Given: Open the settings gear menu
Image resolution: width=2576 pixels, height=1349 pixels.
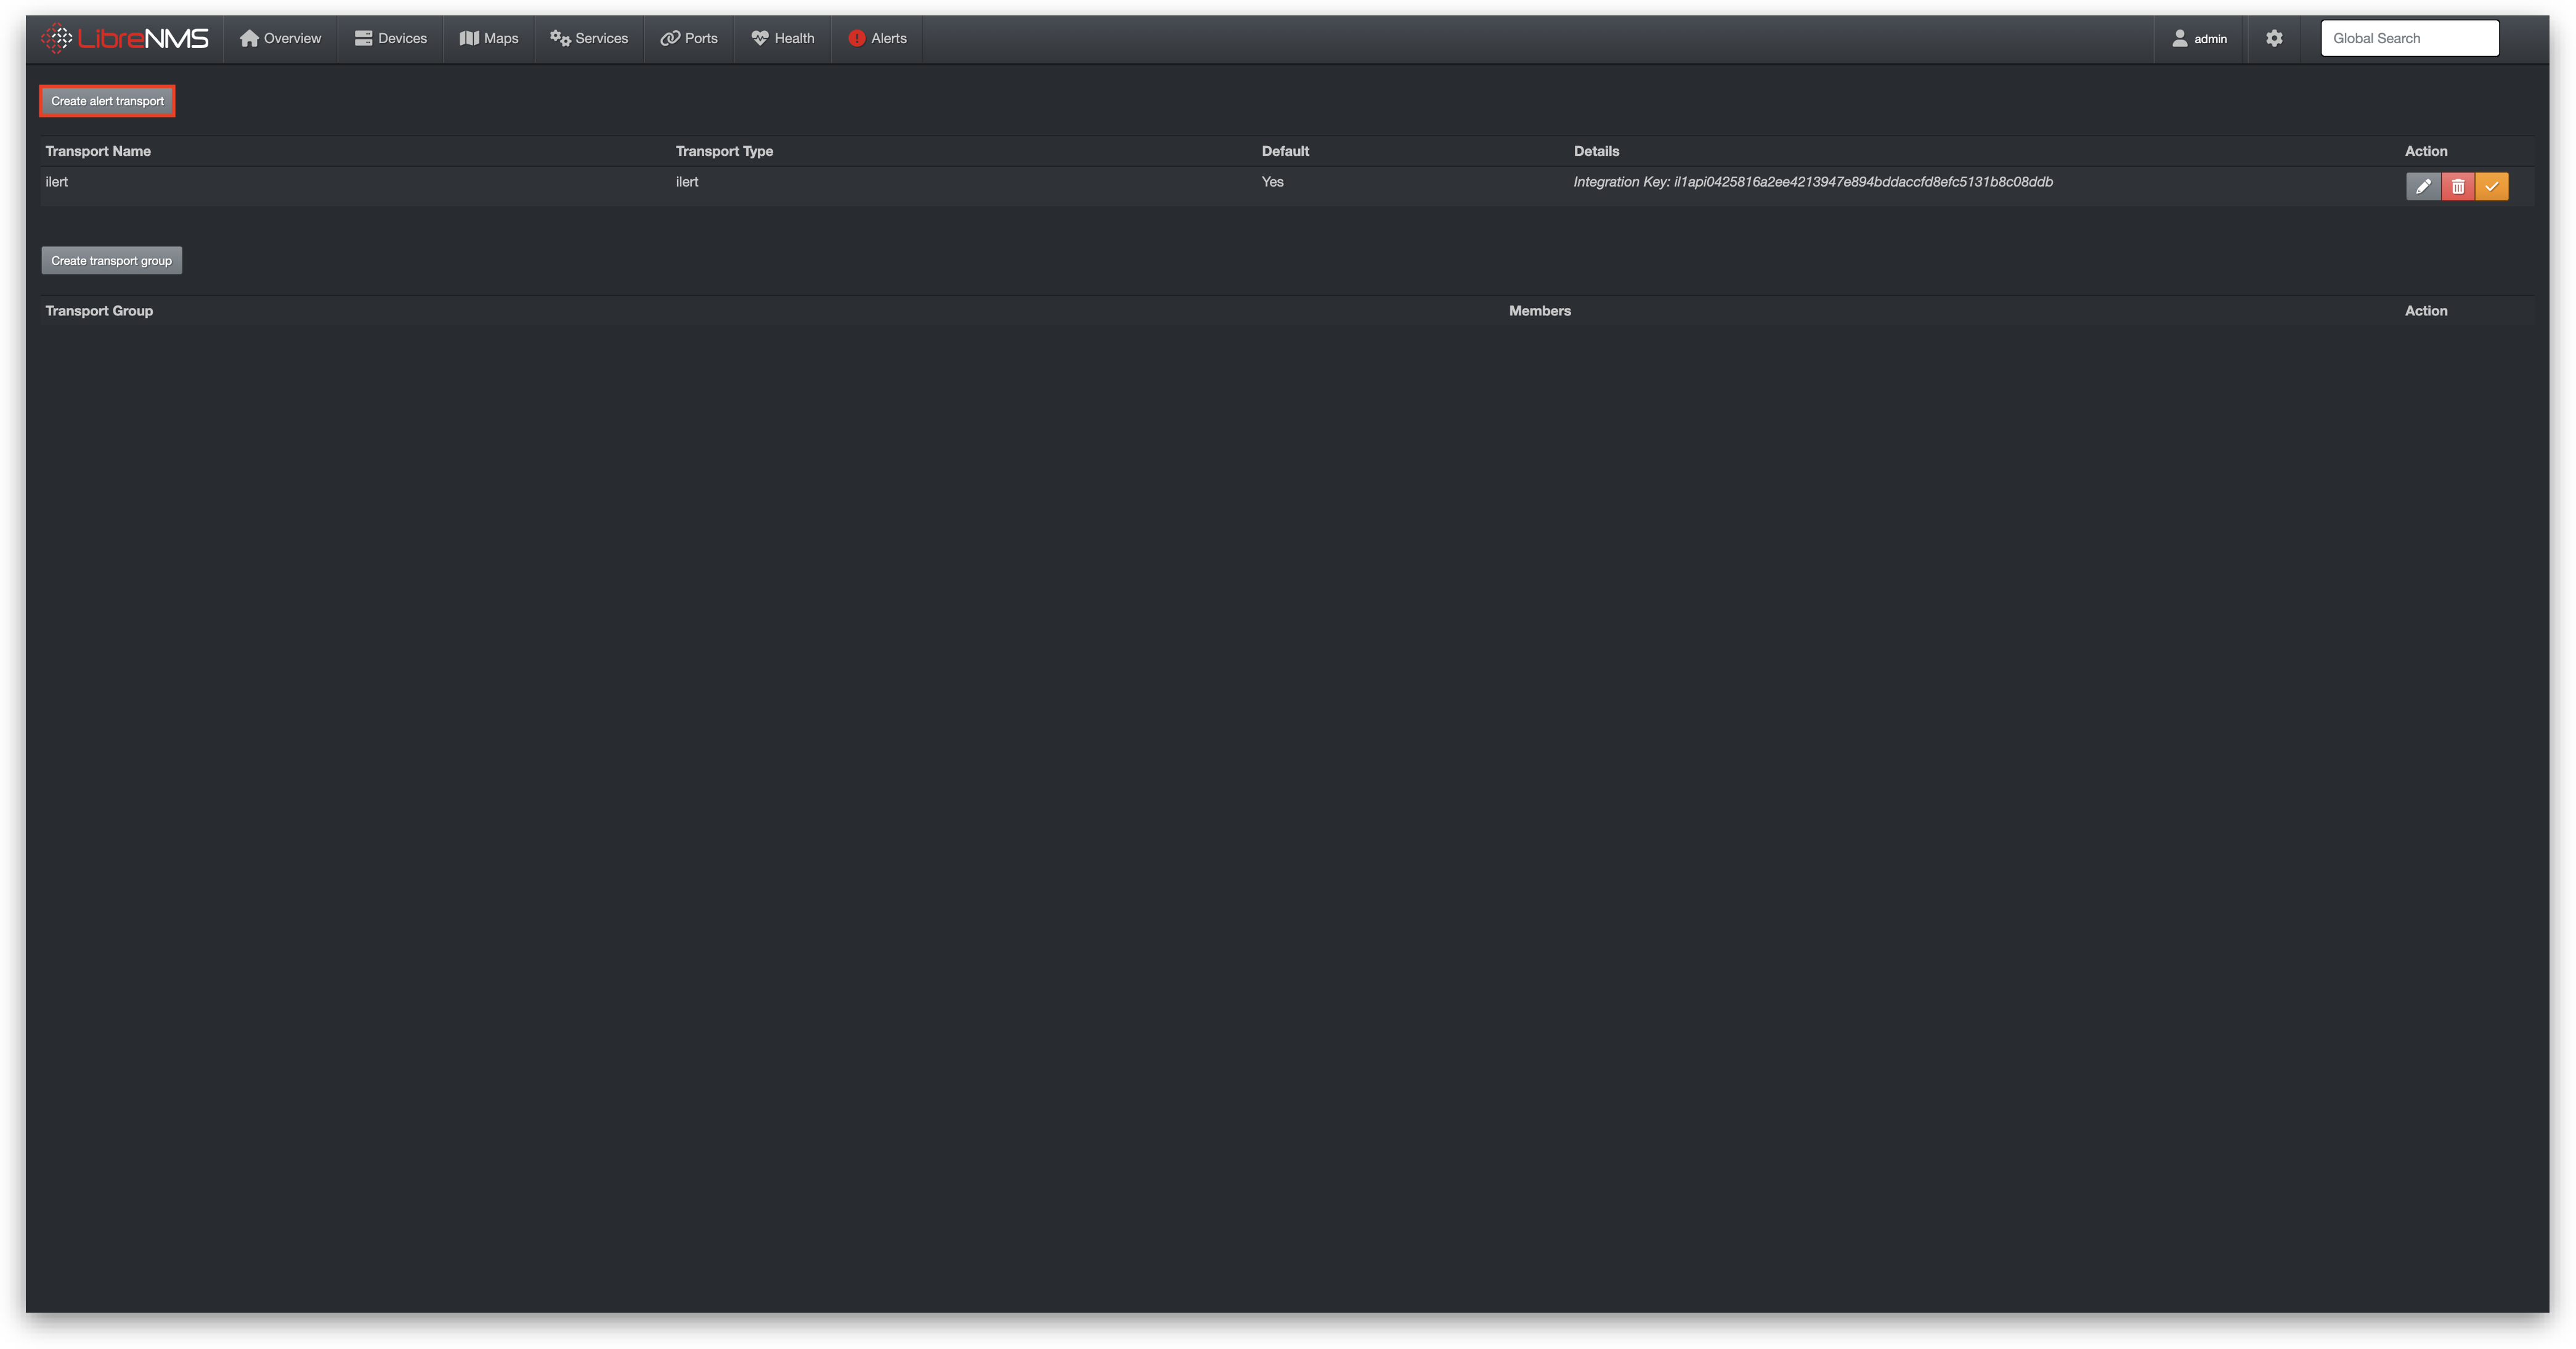Looking at the screenshot, I should (2273, 38).
